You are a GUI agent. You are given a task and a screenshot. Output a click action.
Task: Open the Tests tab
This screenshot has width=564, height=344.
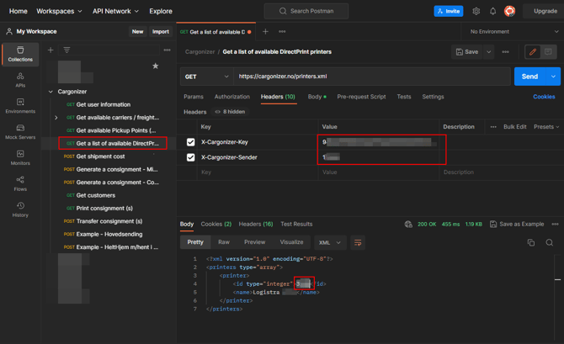point(404,97)
